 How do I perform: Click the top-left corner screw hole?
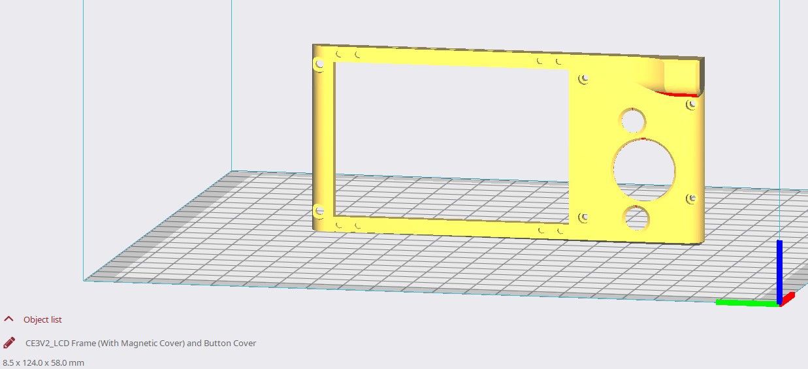(319, 65)
